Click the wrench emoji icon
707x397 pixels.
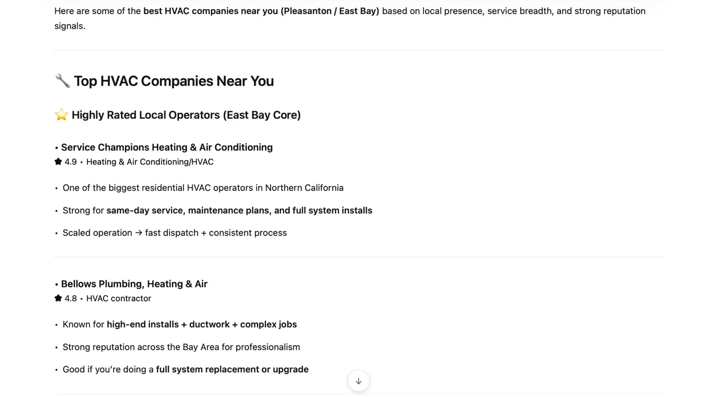(x=62, y=81)
